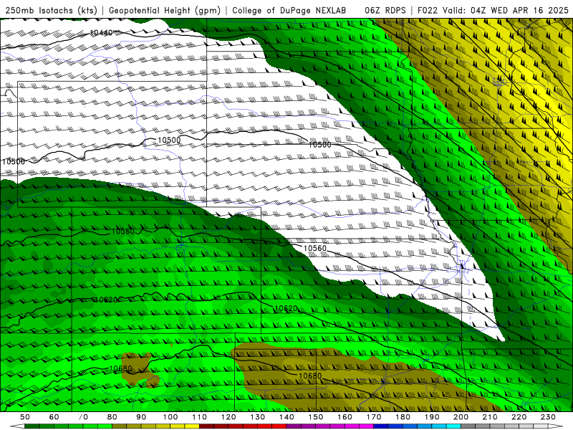Image resolution: width=573 pixels, height=430 pixels.
Task: Click the 10440 height contour label
Action: [101, 33]
